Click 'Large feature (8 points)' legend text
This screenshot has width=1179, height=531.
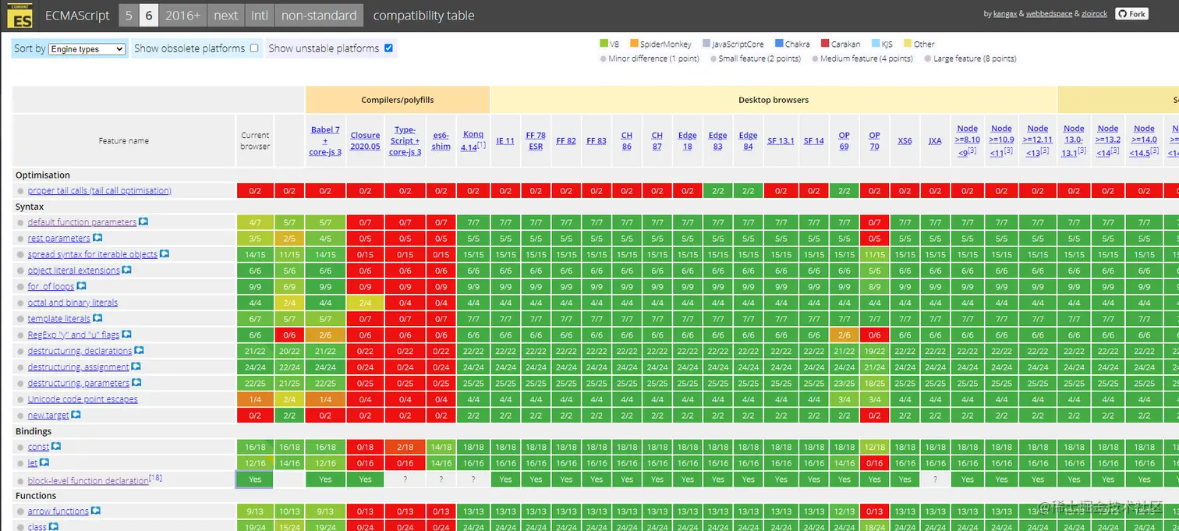[975, 58]
